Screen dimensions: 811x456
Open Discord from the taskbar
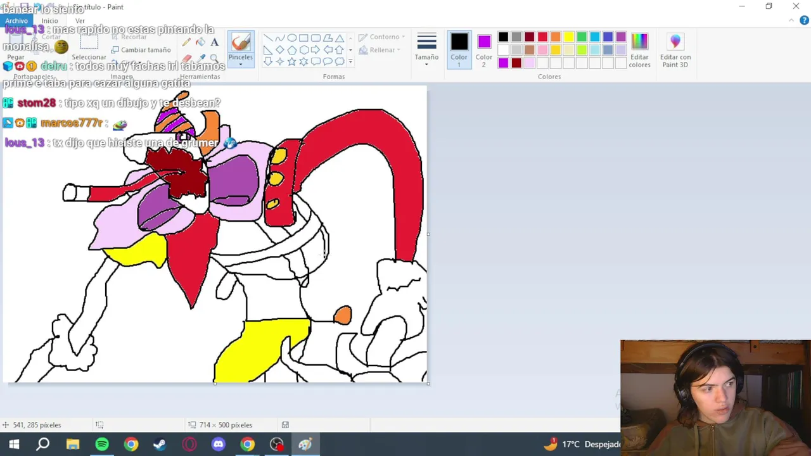click(x=219, y=445)
